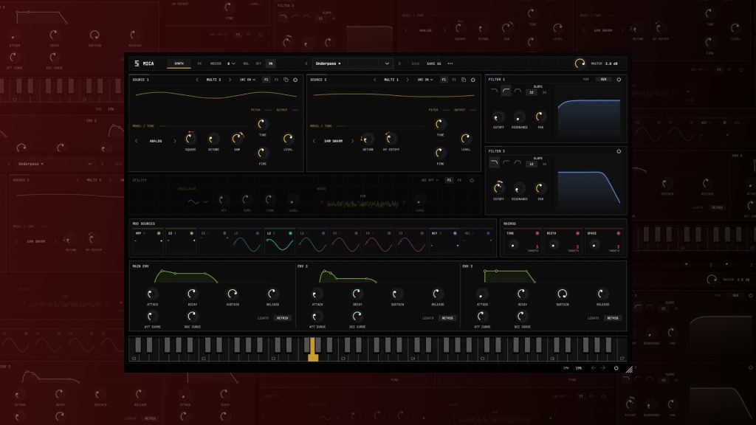
Task: Toggle Source 2 power icon
Action: point(473,80)
